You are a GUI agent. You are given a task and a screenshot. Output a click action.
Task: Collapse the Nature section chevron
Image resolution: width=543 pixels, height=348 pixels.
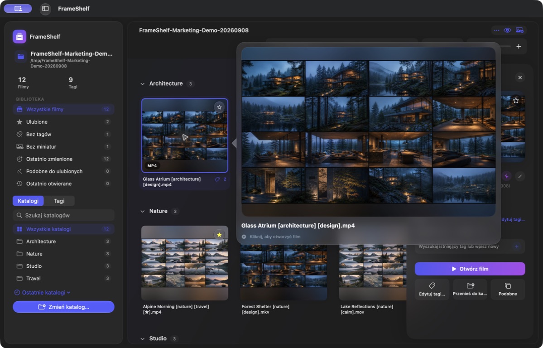point(142,212)
